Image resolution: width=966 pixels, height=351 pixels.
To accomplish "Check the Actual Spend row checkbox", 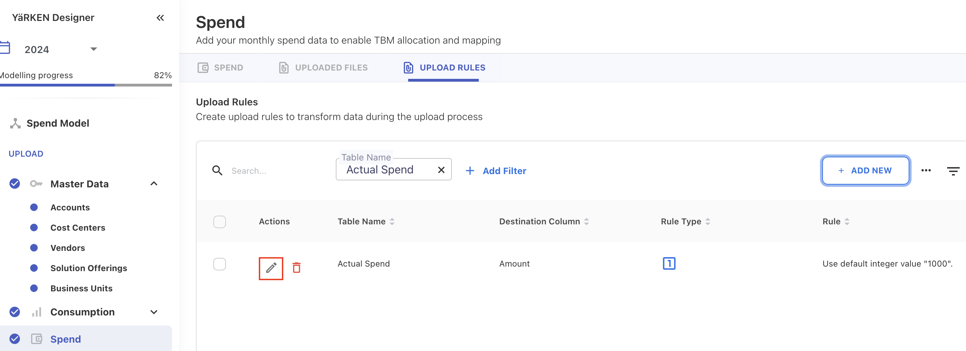I will 219,264.
